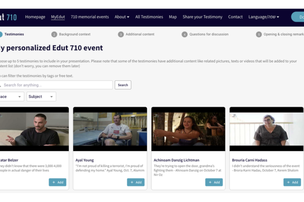Click step 4 number circle
This screenshot has width=304, height=202.
pos(184,34)
